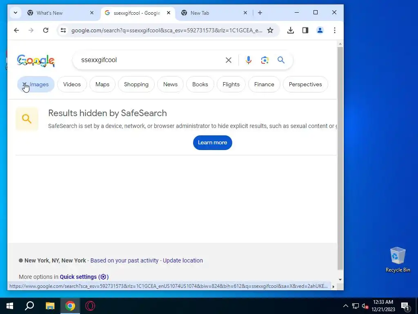Launch Opera from the taskbar
Viewport: 418px width, 314px height.
pos(90,306)
